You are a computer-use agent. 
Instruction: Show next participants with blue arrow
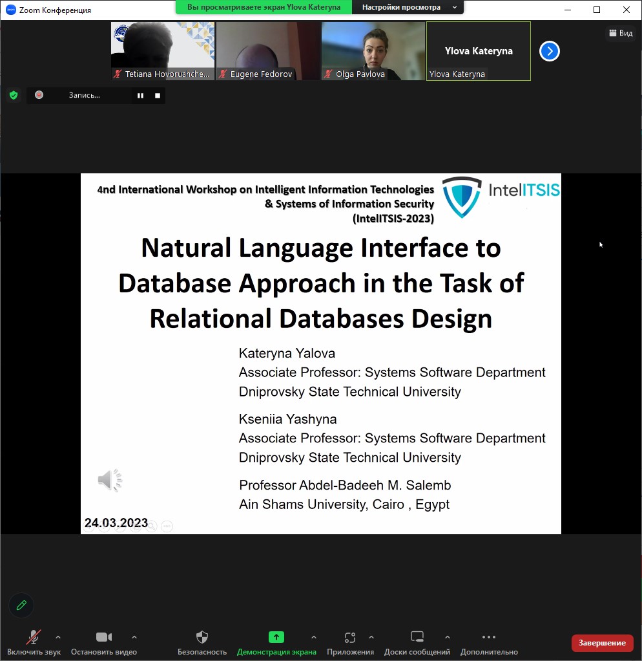point(549,51)
